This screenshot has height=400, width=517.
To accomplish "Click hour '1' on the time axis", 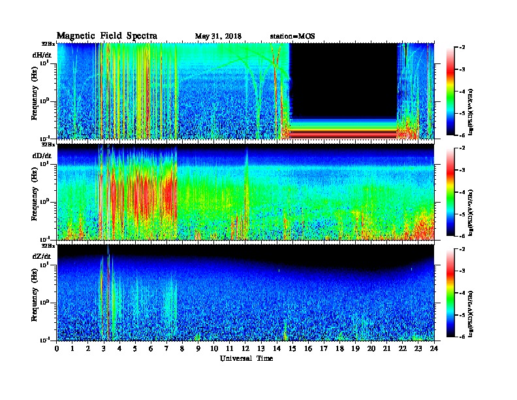I will click(72, 348).
